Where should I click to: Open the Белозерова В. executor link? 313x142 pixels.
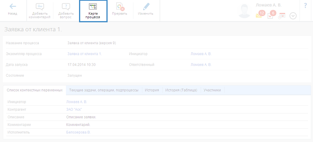point(78,132)
